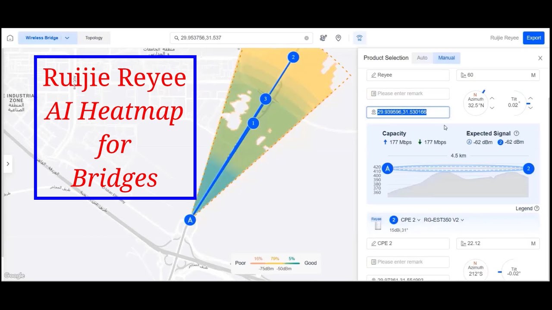Decrease tilt with the down arrow
Image resolution: width=552 pixels, height=310 pixels.
point(530,108)
